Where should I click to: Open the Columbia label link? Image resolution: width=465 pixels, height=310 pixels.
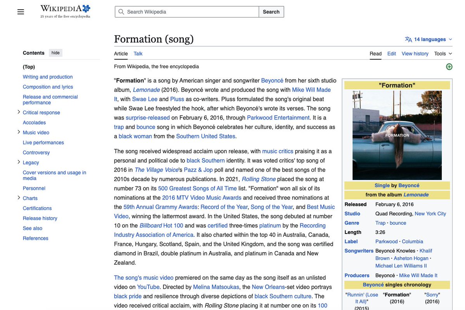coord(412,241)
